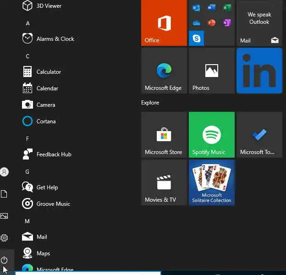Open Excel icon in Office folder tile
Image resolution: width=286 pixels, height=275 pixels.
pyautogui.click(x=227, y=8)
